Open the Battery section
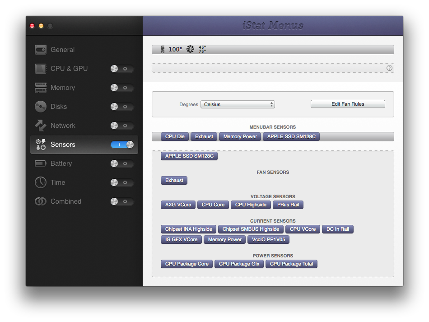This screenshot has width=429, height=322. click(61, 163)
